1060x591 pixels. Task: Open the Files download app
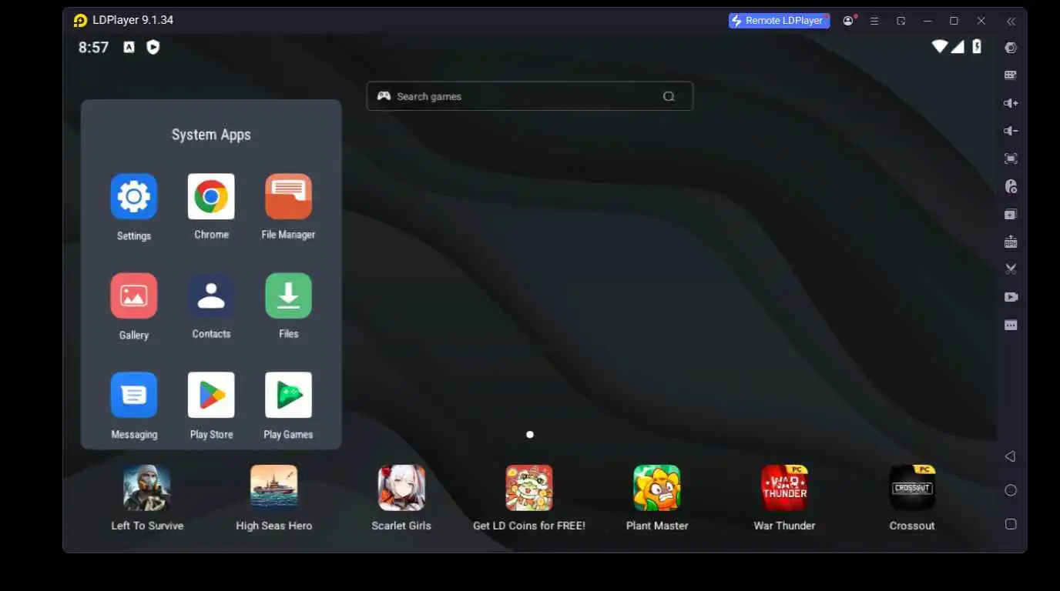click(x=288, y=295)
